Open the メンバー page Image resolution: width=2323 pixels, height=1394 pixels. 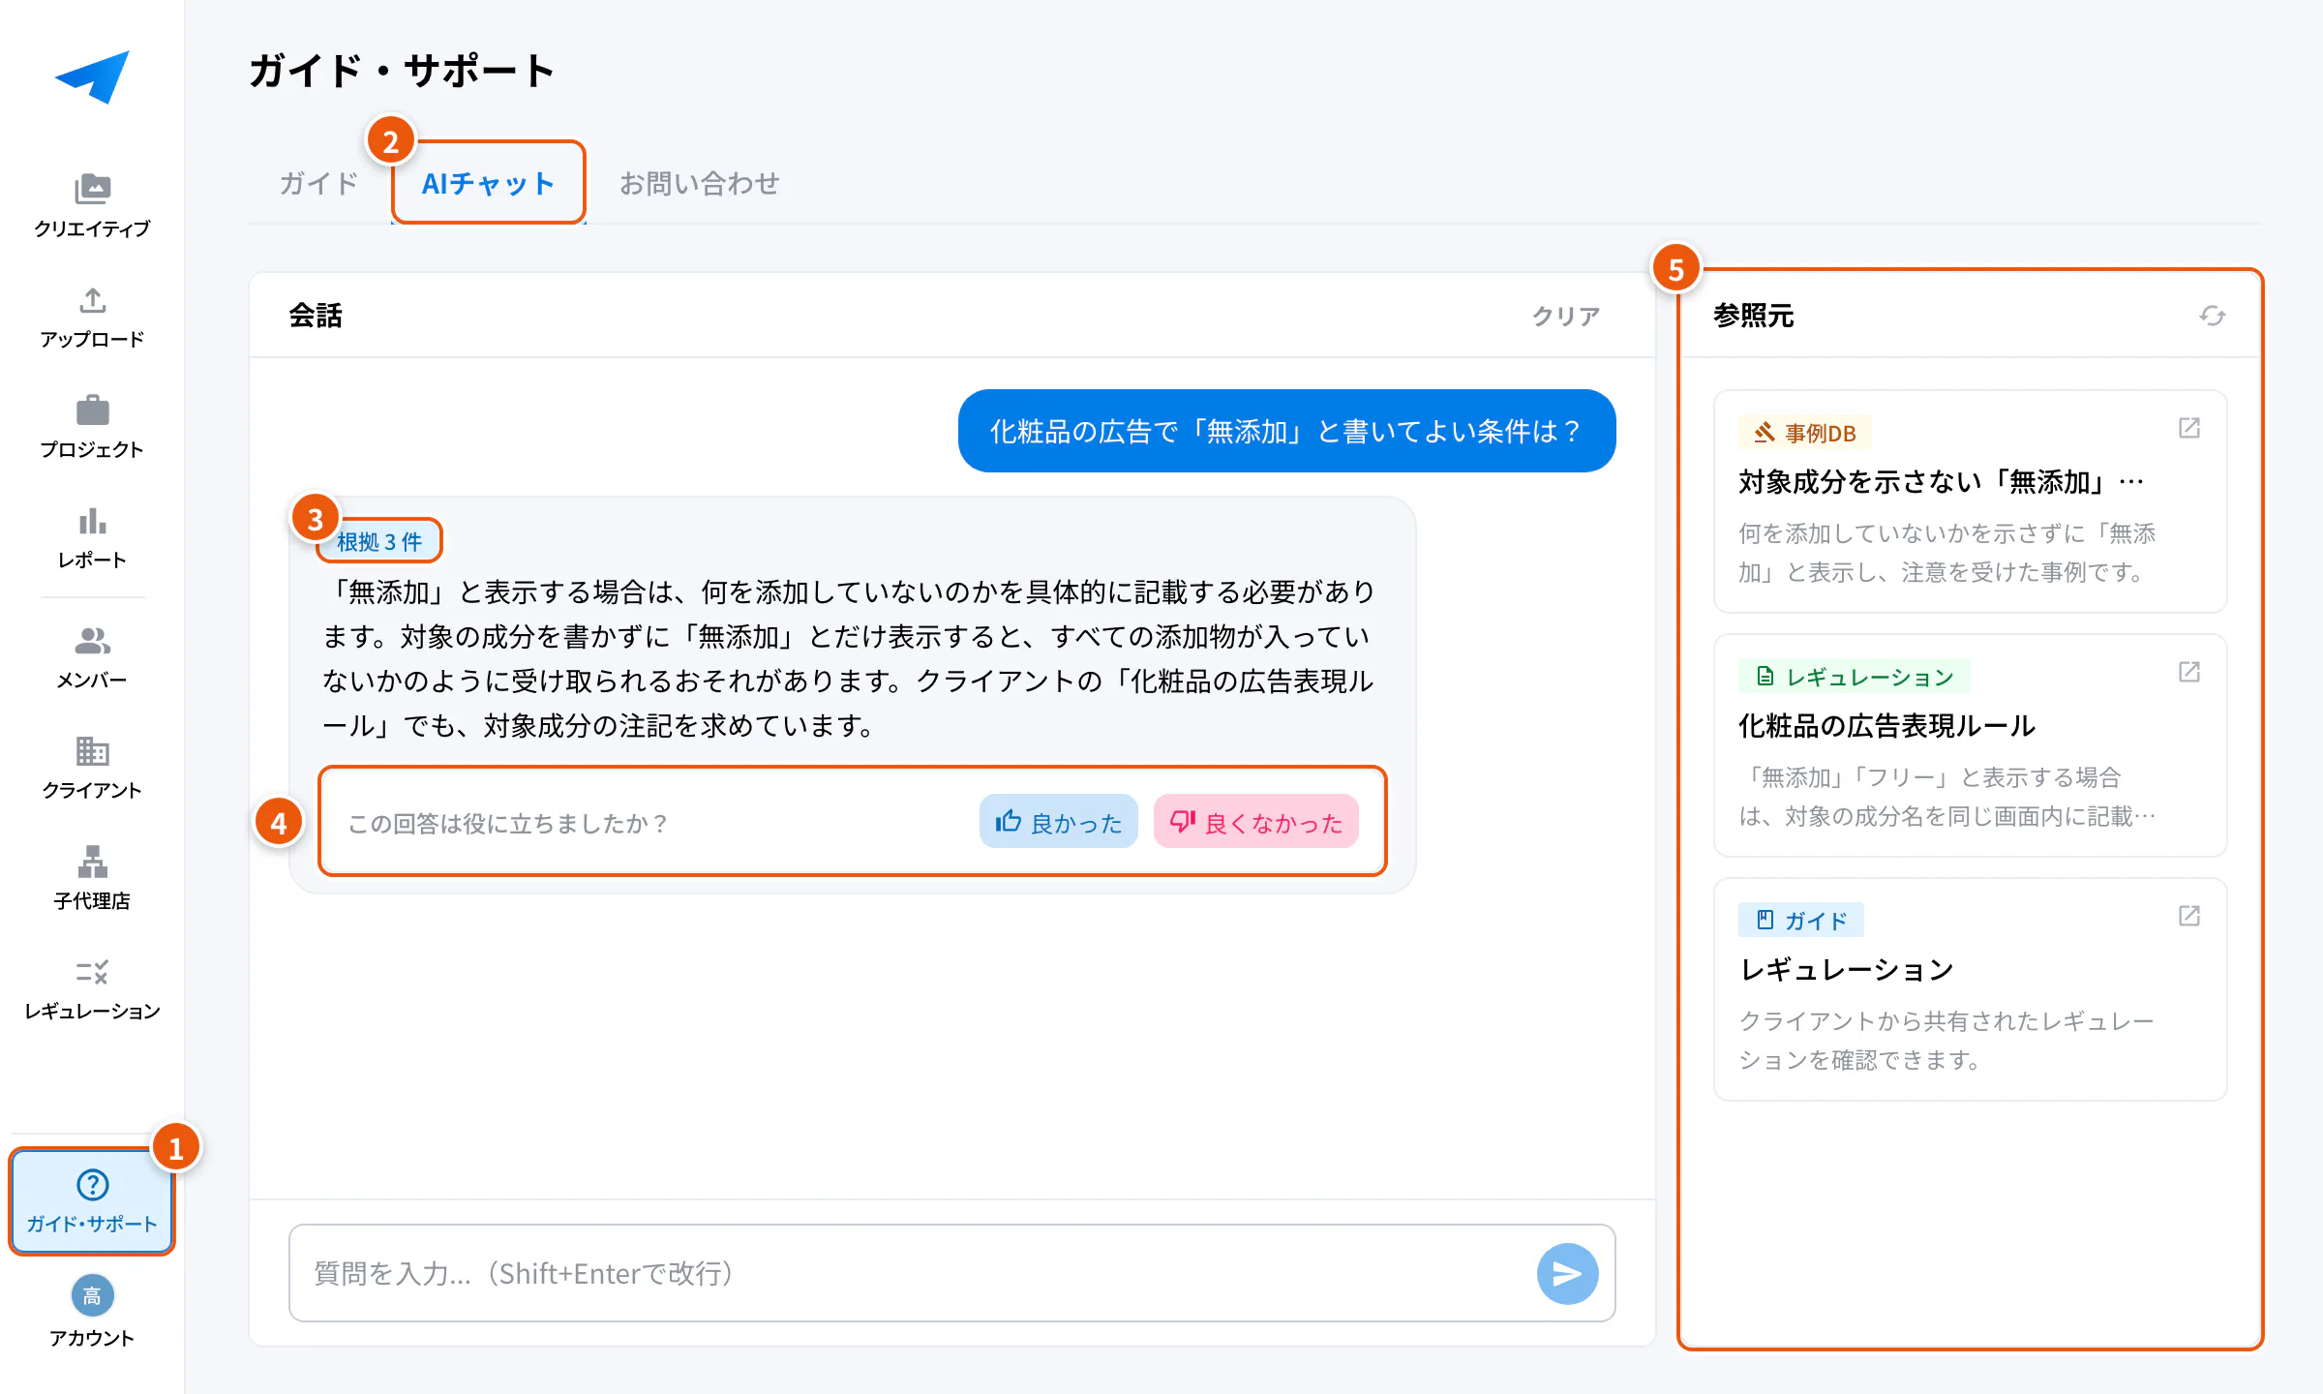point(92,657)
